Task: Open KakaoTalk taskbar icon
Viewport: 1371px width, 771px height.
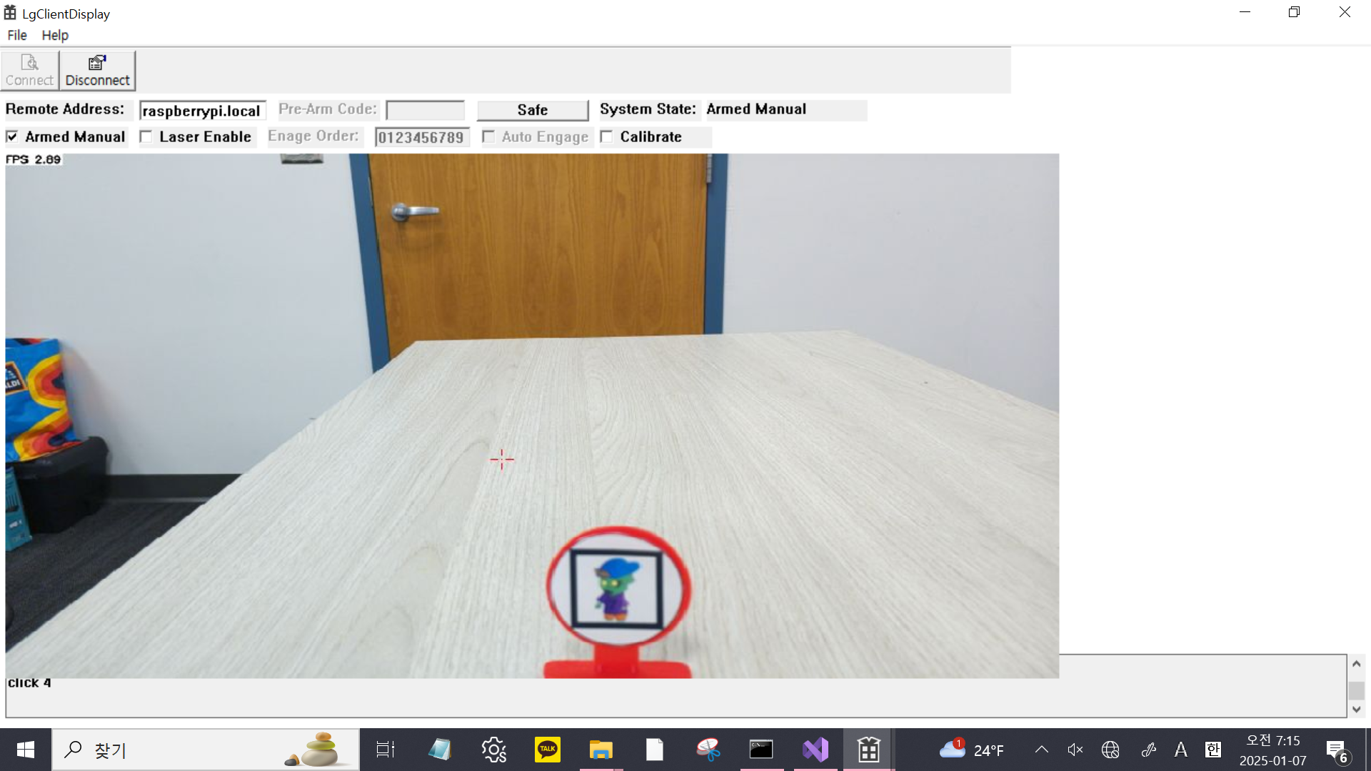Action: [x=547, y=750]
